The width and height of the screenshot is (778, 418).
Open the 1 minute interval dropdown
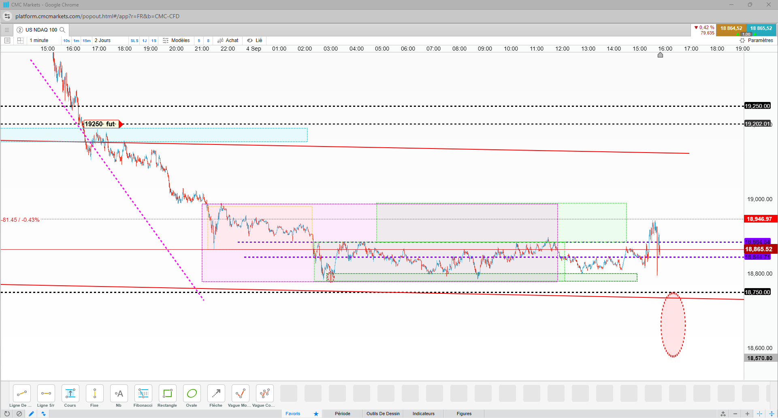(x=39, y=40)
